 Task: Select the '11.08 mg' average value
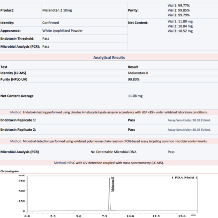pyautogui.click(x=135, y=96)
